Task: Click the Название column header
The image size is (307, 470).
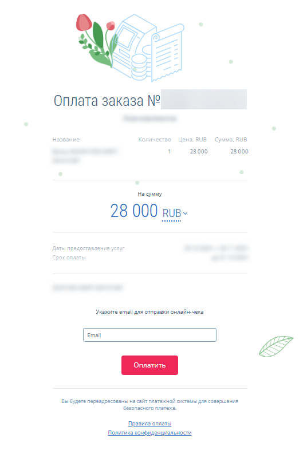Action: pyautogui.click(x=66, y=139)
